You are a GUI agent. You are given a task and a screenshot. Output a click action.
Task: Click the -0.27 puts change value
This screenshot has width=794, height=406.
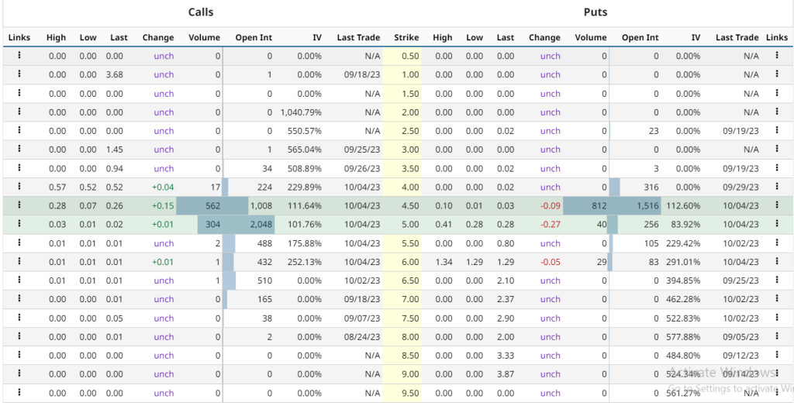[549, 225]
